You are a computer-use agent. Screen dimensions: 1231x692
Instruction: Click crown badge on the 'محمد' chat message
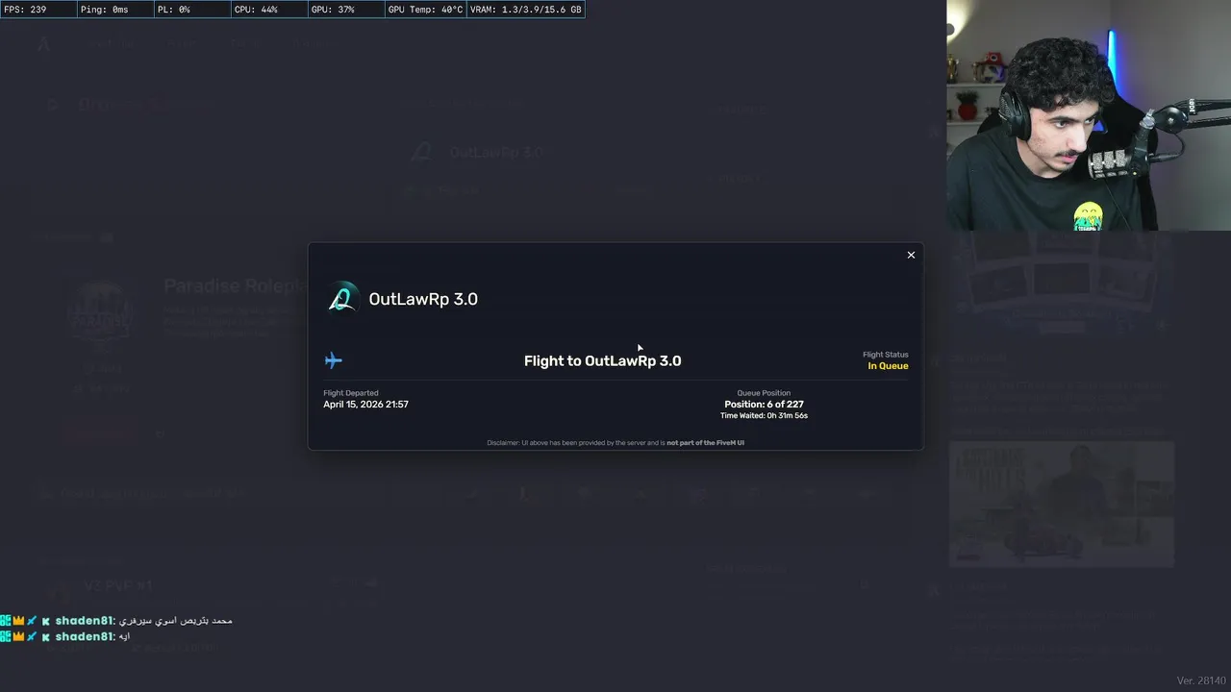18,621
